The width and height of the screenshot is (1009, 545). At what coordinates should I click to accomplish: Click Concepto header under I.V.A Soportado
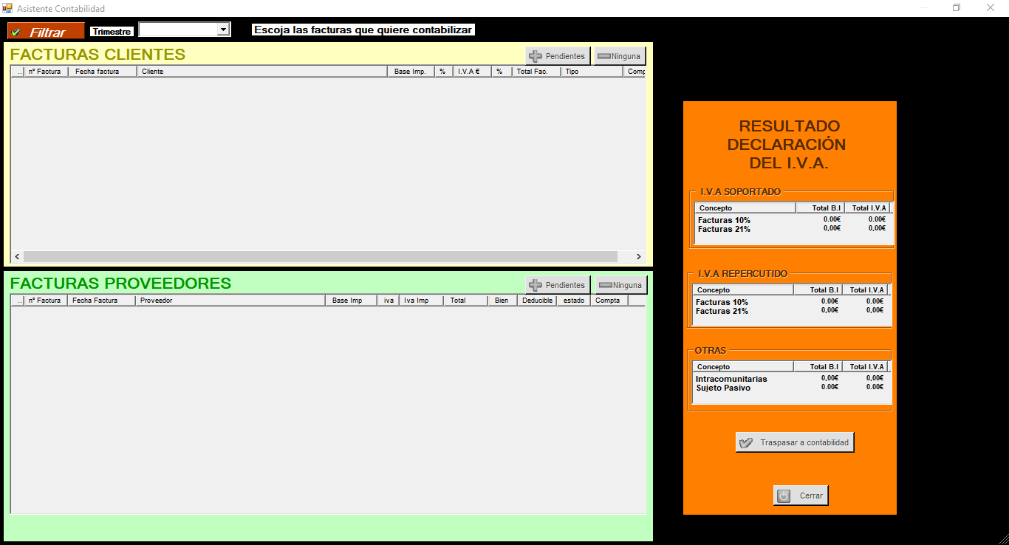(x=745, y=208)
